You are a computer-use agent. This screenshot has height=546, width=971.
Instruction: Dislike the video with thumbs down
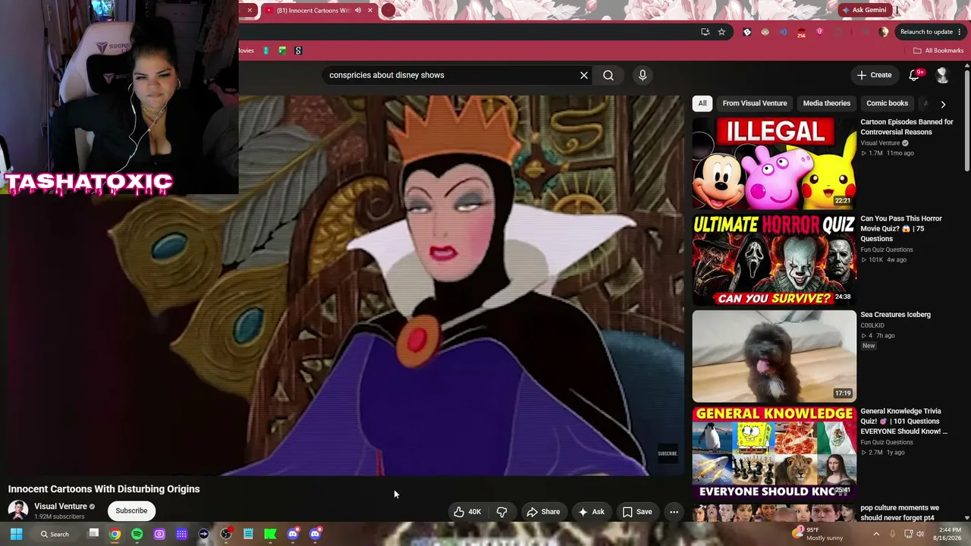[x=502, y=512]
